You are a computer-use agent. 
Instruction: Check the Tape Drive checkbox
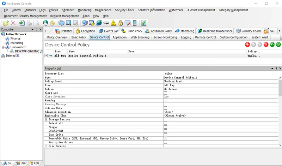[165, 135]
